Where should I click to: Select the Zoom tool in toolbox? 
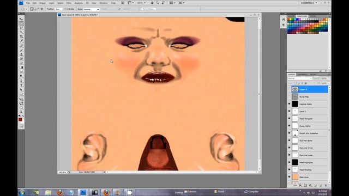(21, 112)
